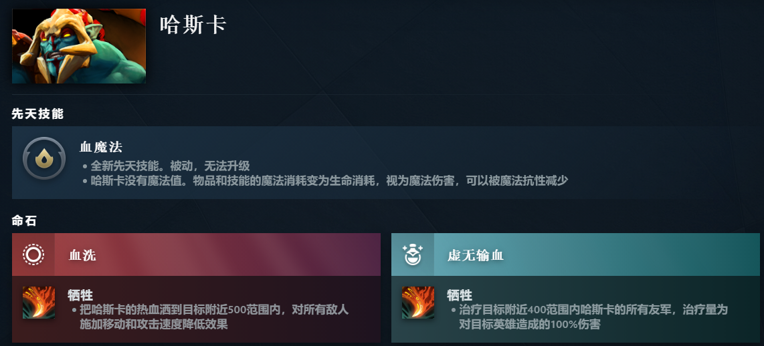Click the 牺牲 ability icon under 血洗
764x346 pixels.
point(39,303)
